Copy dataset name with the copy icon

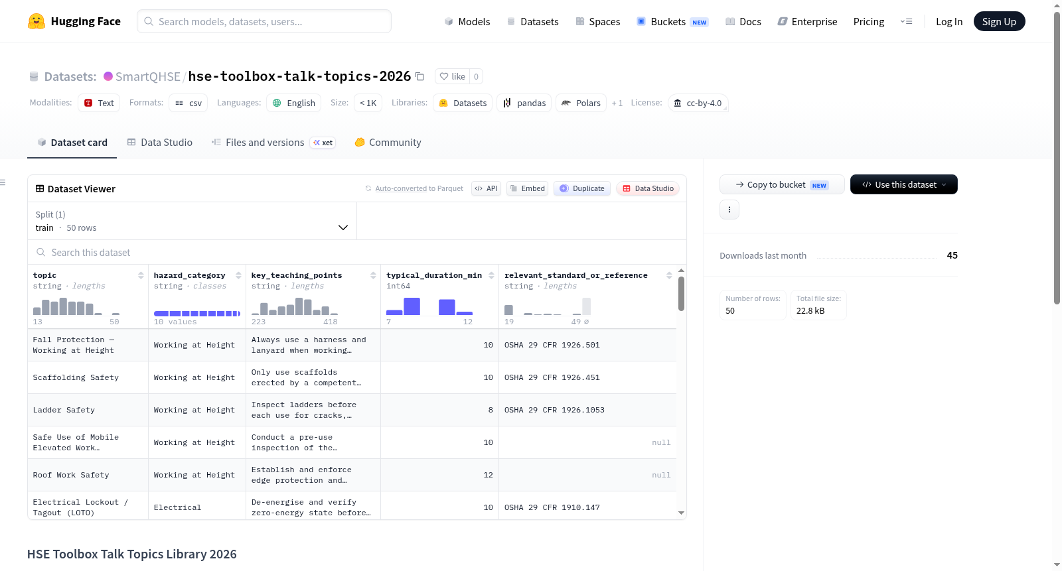point(419,76)
